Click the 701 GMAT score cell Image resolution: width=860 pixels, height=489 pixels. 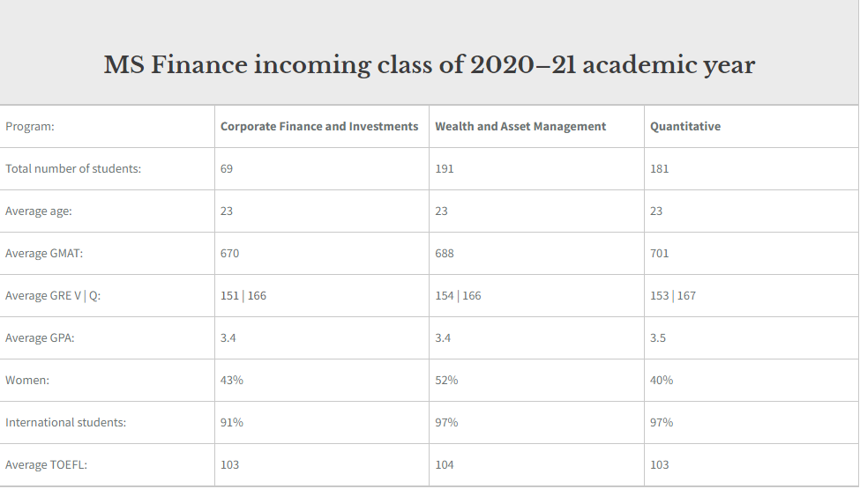pos(660,254)
